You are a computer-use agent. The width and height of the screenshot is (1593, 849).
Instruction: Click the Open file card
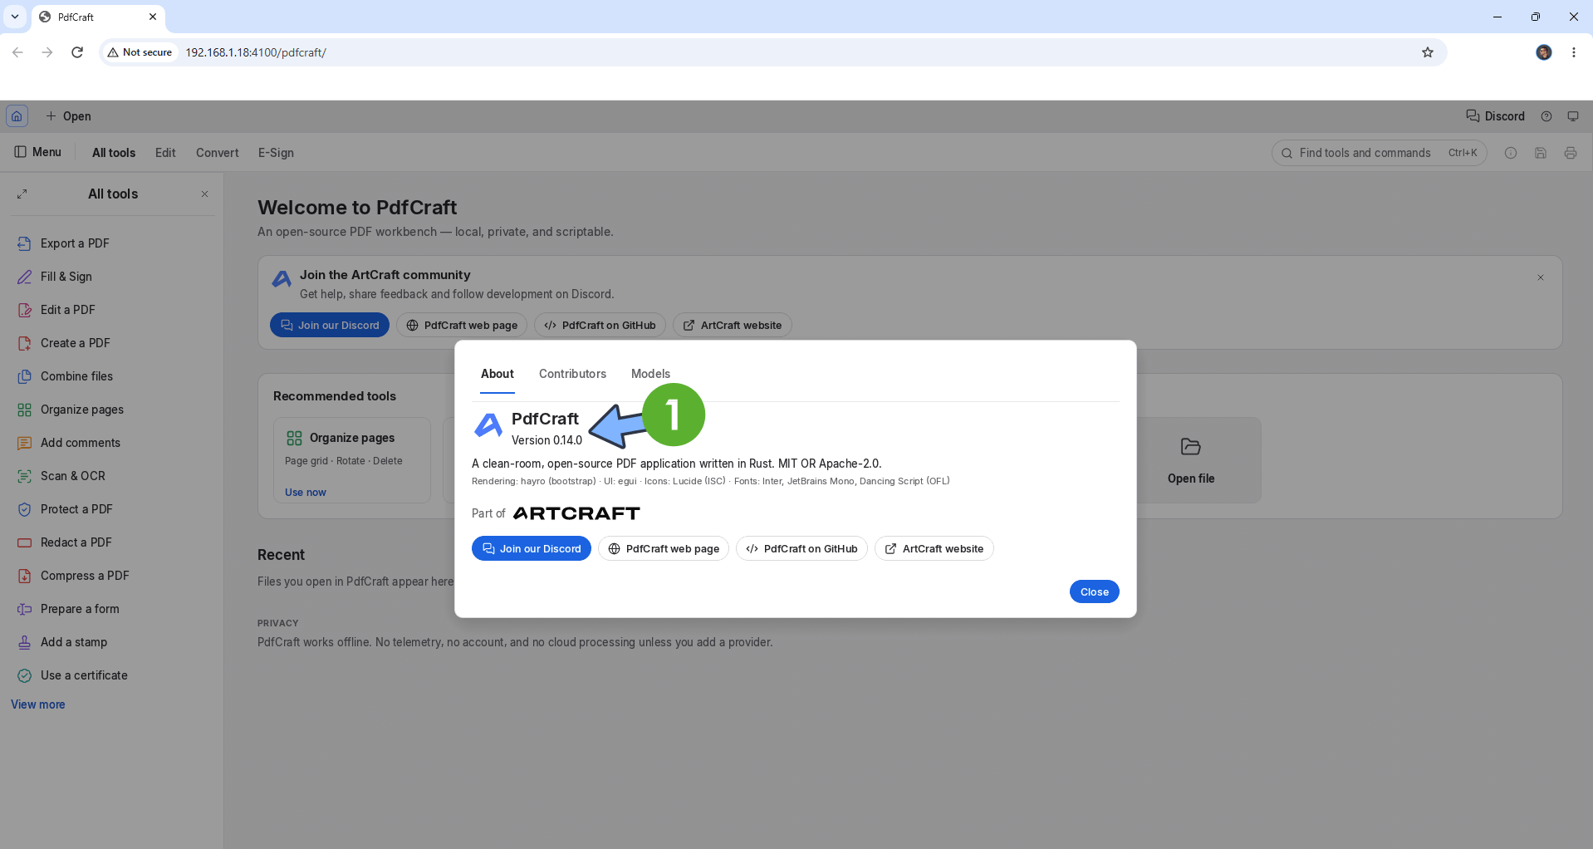[1191, 460]
